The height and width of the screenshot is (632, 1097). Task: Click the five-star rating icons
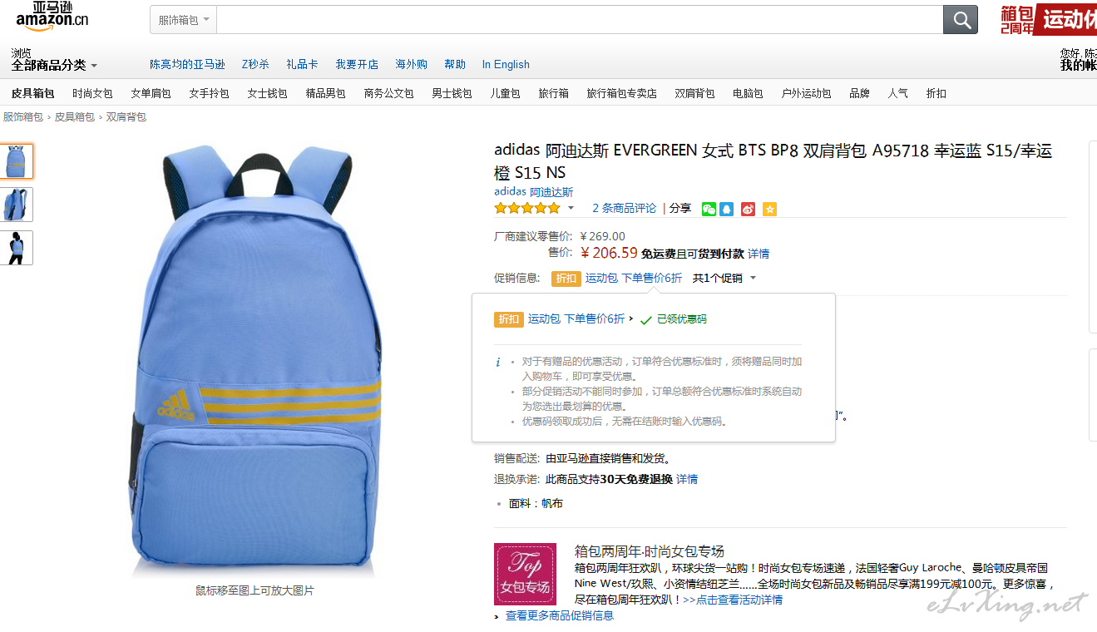[x=526, y=208]
